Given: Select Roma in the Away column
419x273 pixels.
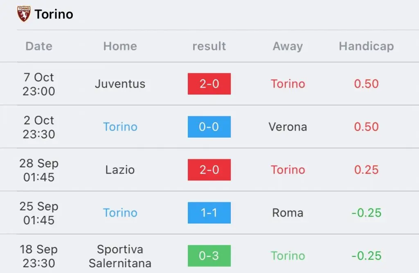Looking at the screenshot, I should (x=288, y=213).
